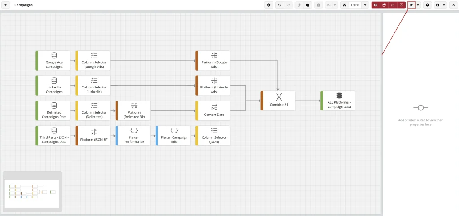Toggle the step enable switch in toolbar

(x=329, y=5)
